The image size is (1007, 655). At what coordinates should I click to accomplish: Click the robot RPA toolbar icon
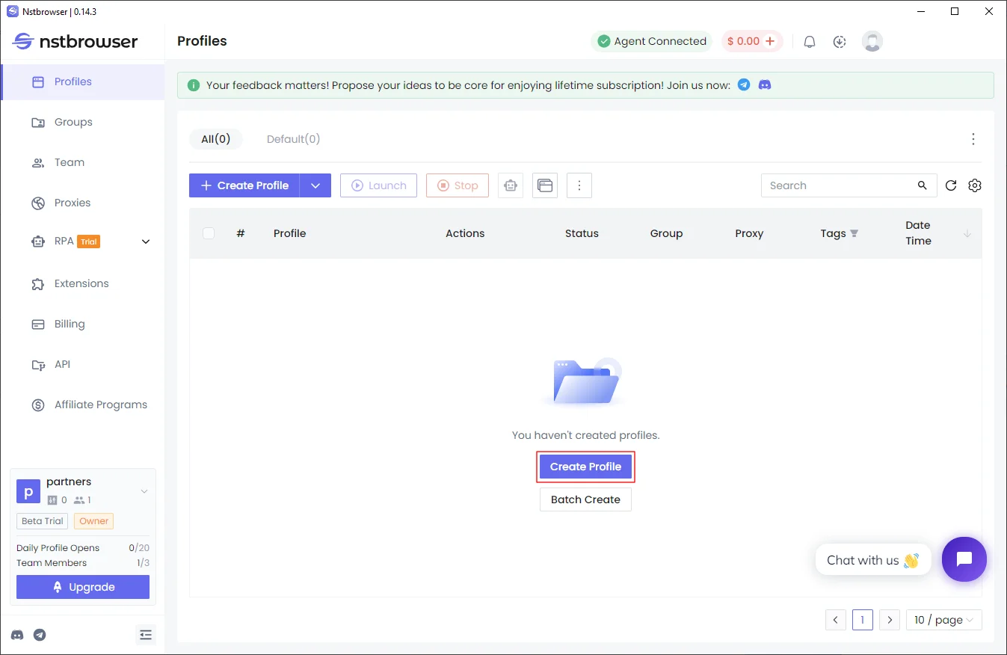click(x=511, y=185)
